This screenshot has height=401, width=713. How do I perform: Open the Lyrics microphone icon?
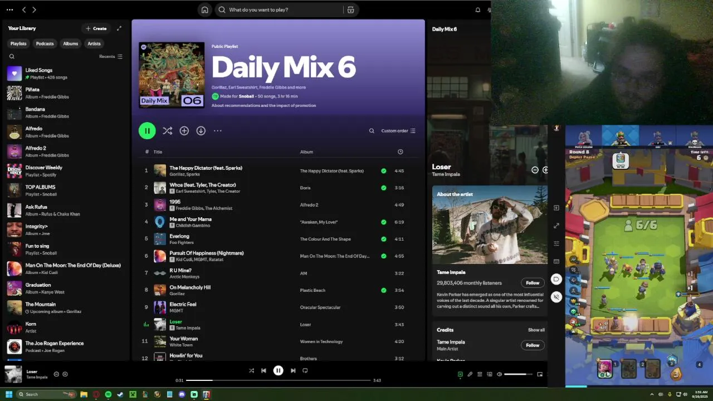[x=470, y=374]
